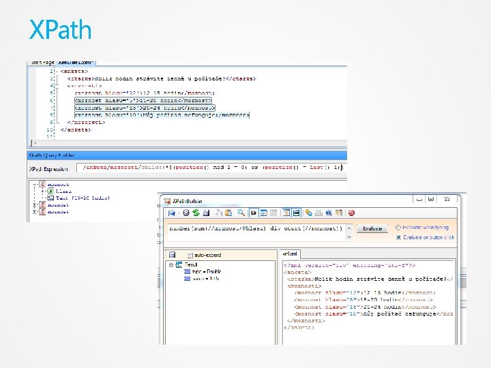This screenshot has height=368, width=491.
Task: Click the attribute 'A' icon of hlasu
Action: [x=50, y=191]
